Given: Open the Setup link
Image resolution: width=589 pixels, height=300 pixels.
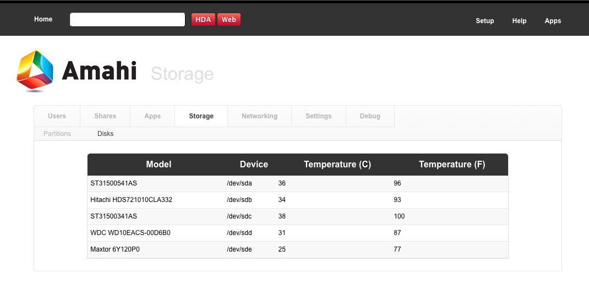Looking at the screenshot, I should [x=484, y=21].
